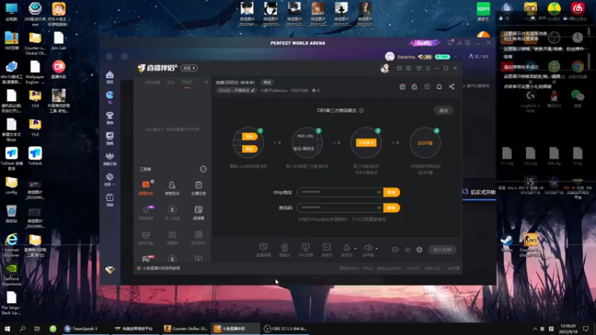Copy the stream key
Viewport: 596px width, 335px height.
click(392, 208)
